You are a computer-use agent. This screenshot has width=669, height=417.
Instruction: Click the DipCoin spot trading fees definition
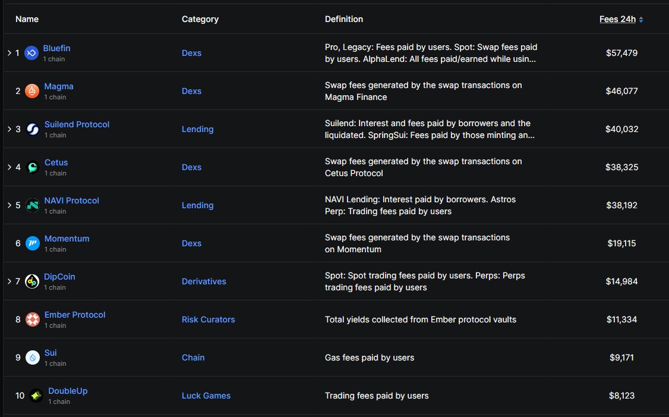click(425, 281)
